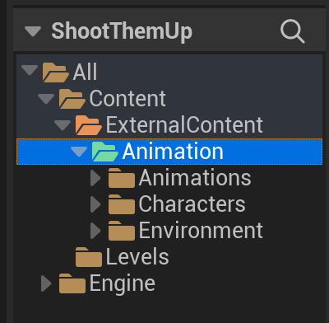Collapse the Content folder arrow
This screenshot has height=323, width=329.
pos(46,99)
